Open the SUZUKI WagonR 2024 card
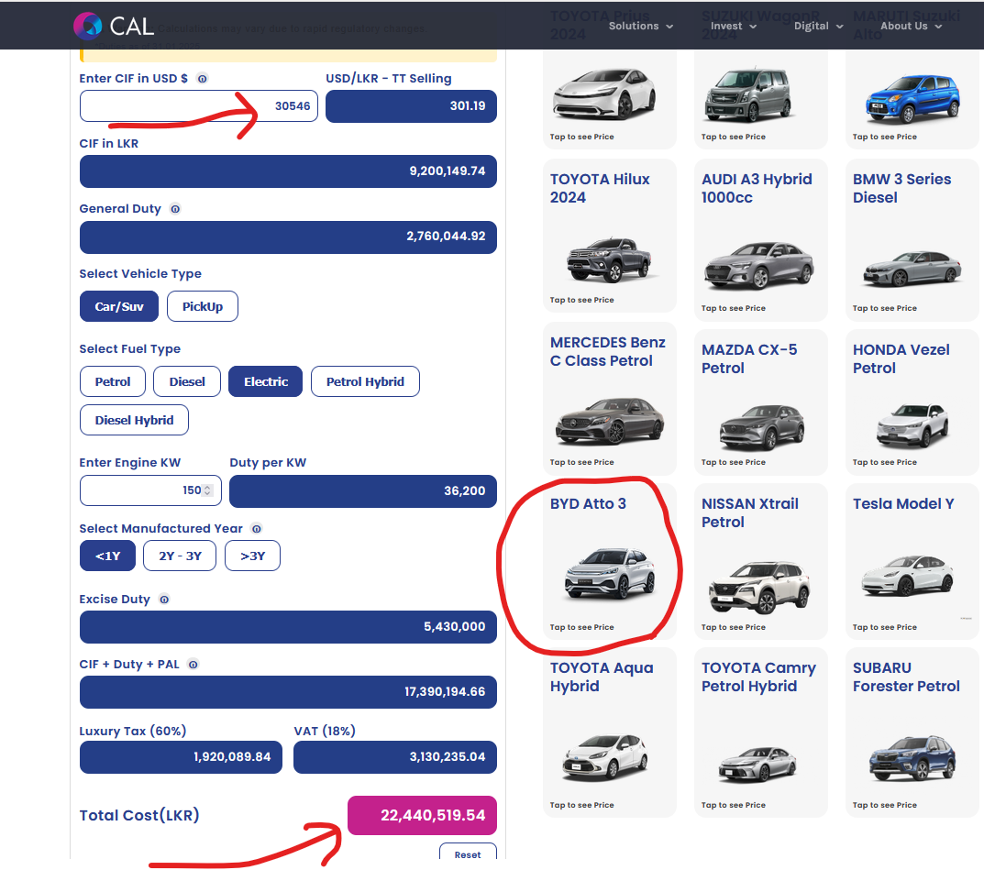The height and width of the screenshot is (870, 984). (760, 97)
